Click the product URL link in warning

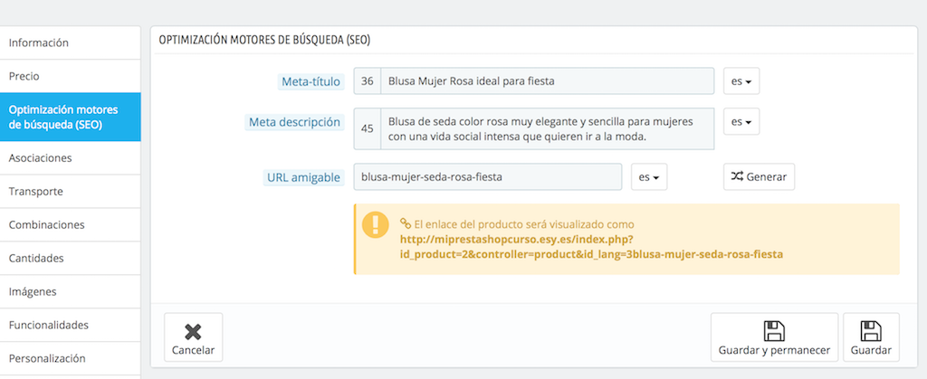[591, 247]
